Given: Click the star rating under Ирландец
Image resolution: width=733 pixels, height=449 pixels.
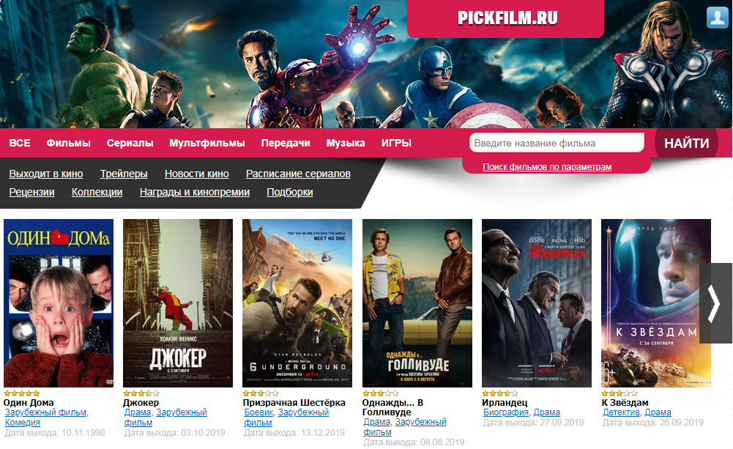Looking at the screenshot, I should (x=500, y=393).
